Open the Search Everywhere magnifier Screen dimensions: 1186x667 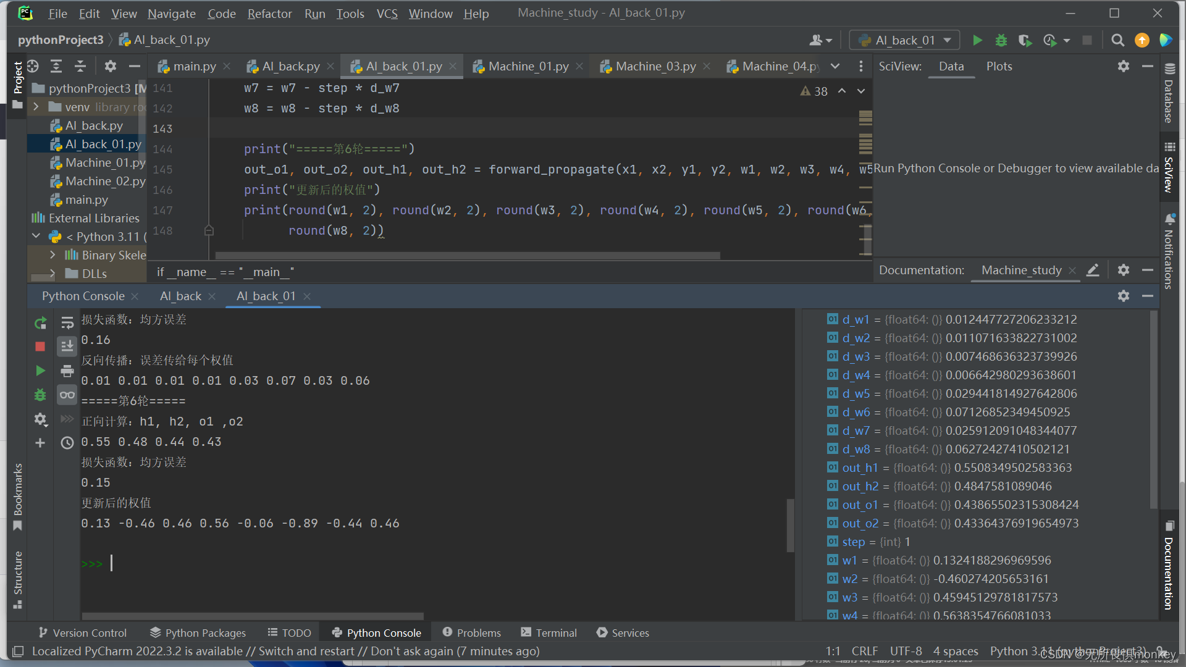1117,40
